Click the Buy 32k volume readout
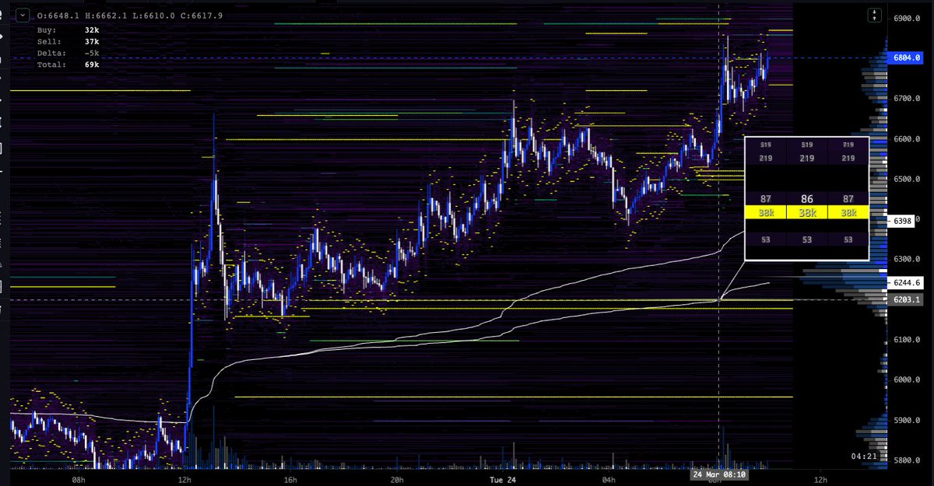This screenshot has width=934, height=486. pyautogui.click(x=68, y=30)
